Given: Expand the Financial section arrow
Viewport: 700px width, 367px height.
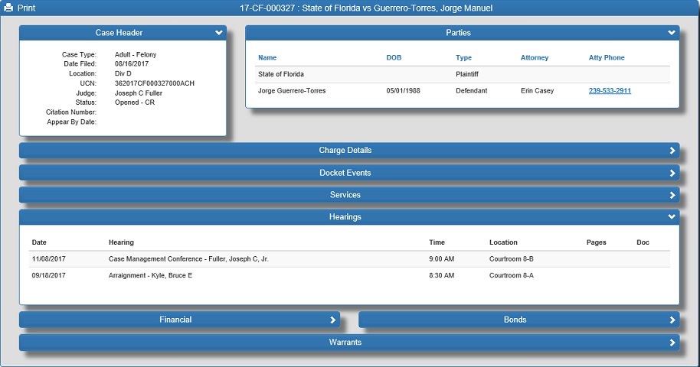Looking at the screenshot, I should [x=333, y=320].
